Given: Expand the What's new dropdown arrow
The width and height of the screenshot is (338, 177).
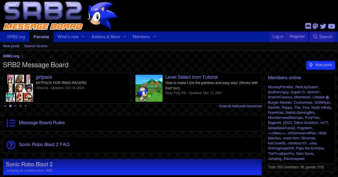Looking at the screenshot, I should tap(83, 37).
